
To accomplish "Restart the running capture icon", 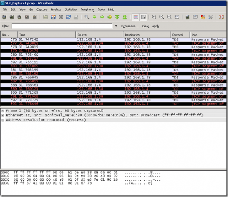I will 35,17.
